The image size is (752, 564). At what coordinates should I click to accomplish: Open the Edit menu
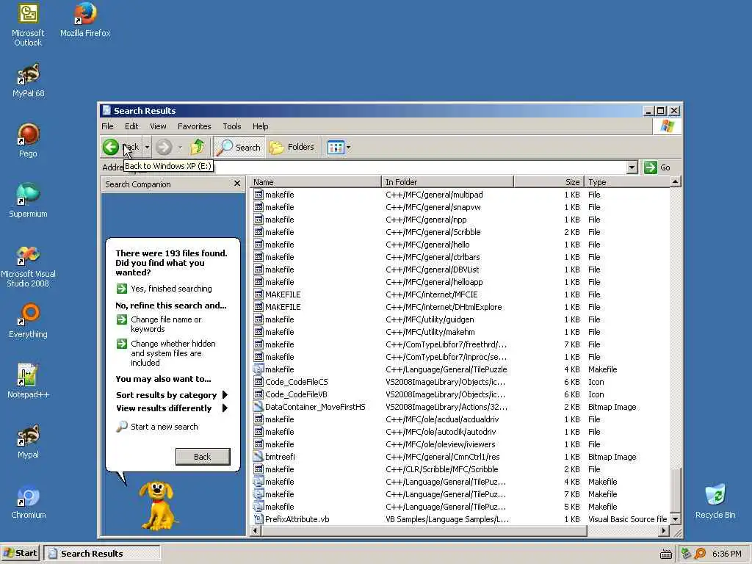click(131, 126)
